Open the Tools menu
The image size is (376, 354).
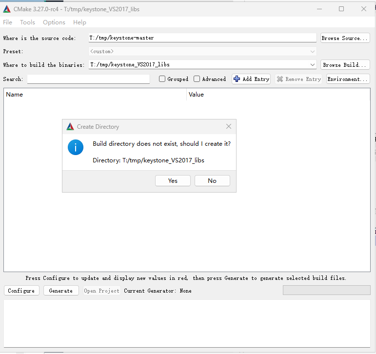[x=28, y=22]
